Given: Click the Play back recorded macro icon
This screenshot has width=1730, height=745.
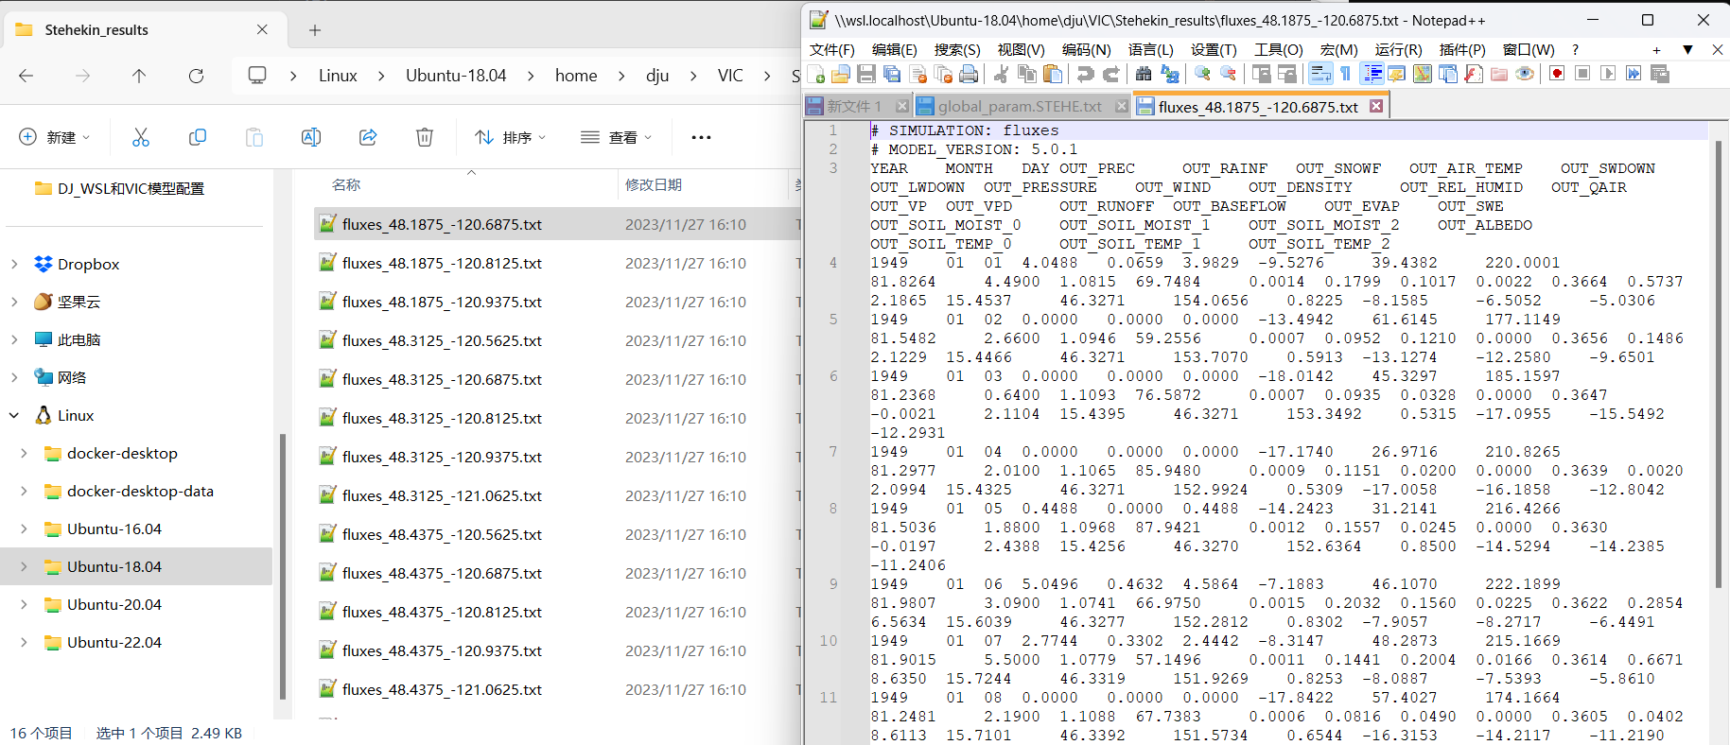Looking at the screenshot, I should click(x=1608, y=74).
